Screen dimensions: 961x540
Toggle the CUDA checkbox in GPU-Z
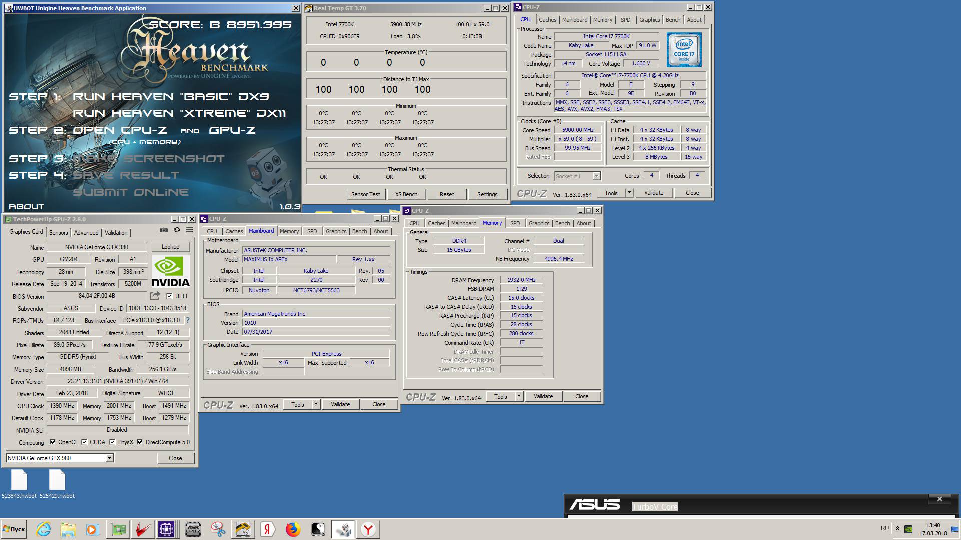pos(84,442)
